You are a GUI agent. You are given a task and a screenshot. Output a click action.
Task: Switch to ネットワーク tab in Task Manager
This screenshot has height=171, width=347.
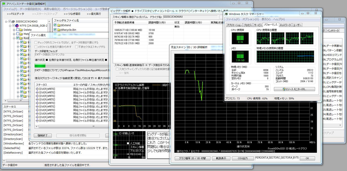coord(285,25)
